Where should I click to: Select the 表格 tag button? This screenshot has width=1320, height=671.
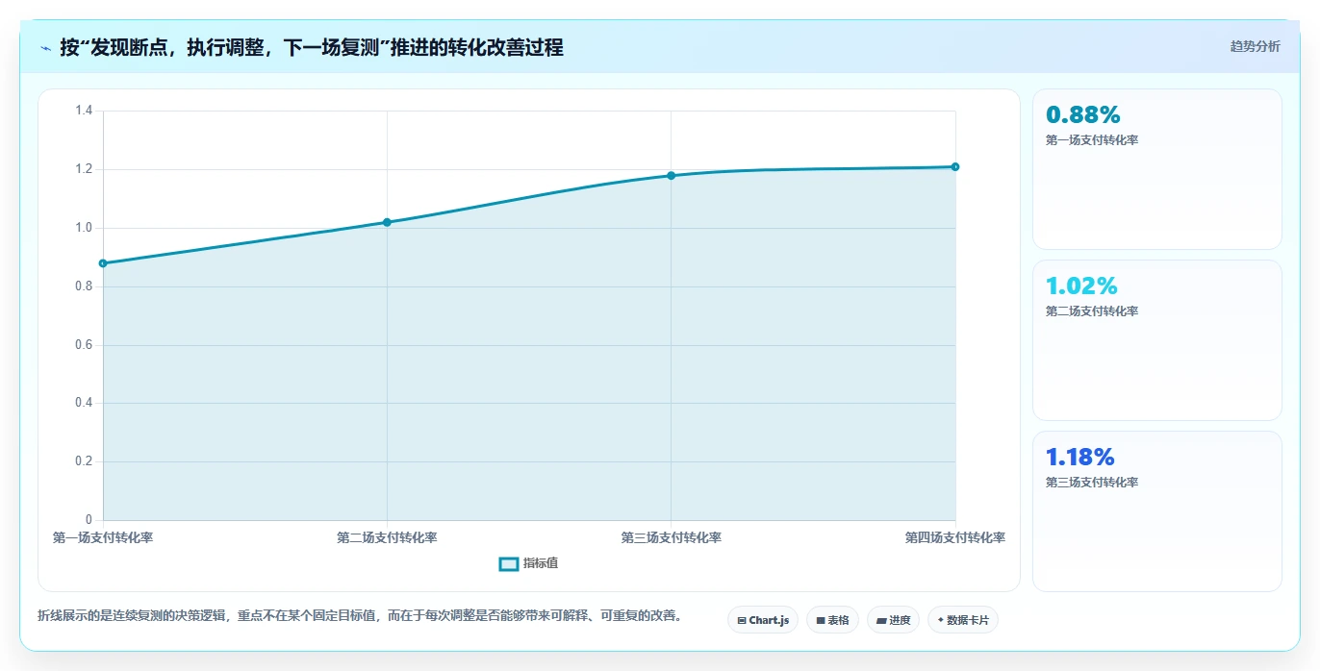tap(832, 620)
